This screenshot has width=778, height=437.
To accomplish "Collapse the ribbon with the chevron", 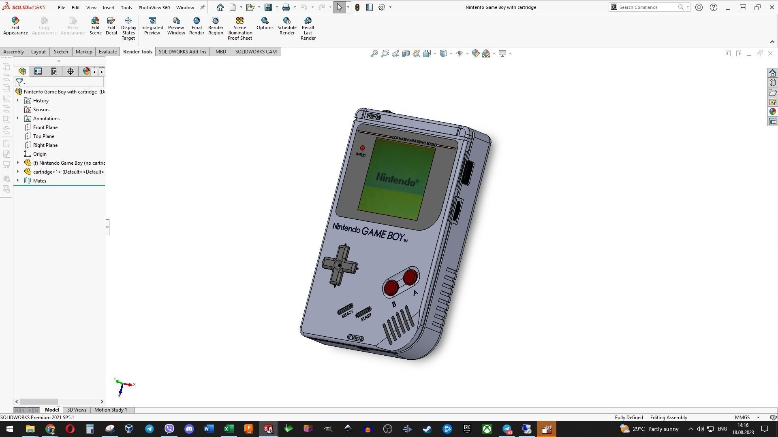I will tap(772, 42).
